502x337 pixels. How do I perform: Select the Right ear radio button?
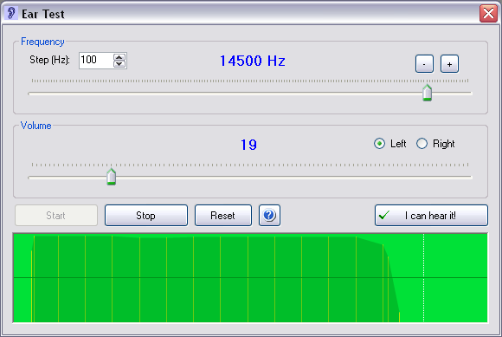tap(422, 144)
